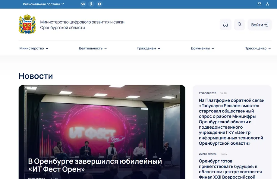Enable accessibility mode with glasses icon
277x179 pixels.
(225, 25)
